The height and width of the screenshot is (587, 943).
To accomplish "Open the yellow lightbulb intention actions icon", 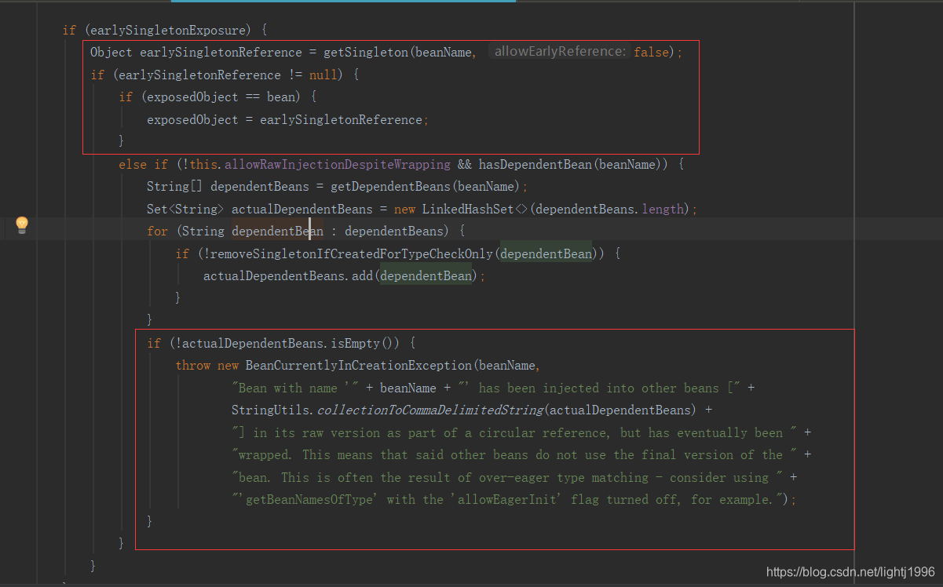I will click(22, 225).
